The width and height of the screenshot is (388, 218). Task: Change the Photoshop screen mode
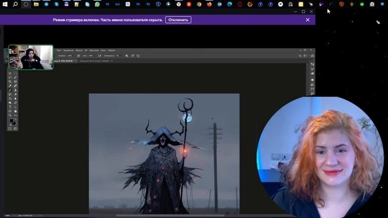tap(15, 128)
